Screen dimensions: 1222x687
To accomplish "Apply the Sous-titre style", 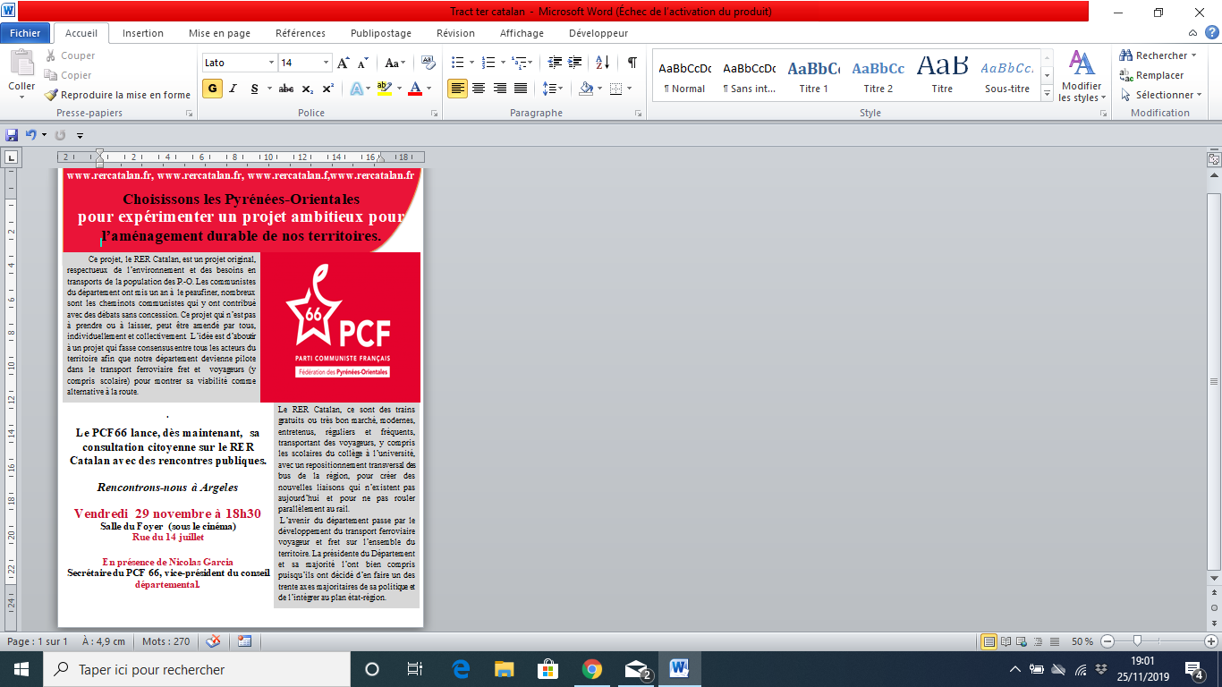I will click(1007, 76).
